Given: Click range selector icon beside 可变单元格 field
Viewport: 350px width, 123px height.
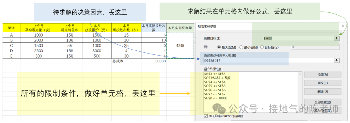Looking at the screenshot, I should point(337,61).
